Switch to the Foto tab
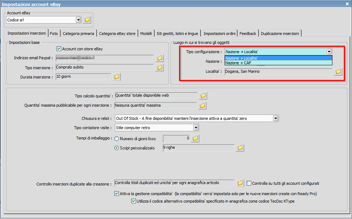The width and height of the screenshot is (352, 219). tap(54, 34)
